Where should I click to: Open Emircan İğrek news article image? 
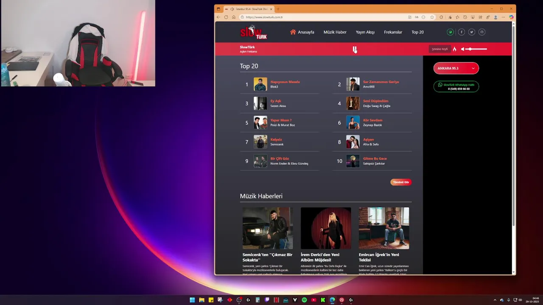pos(384,228)
